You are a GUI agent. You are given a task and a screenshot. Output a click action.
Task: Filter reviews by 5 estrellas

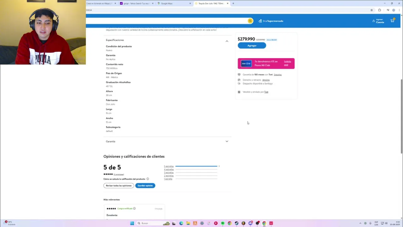click(x=169, y=166)
